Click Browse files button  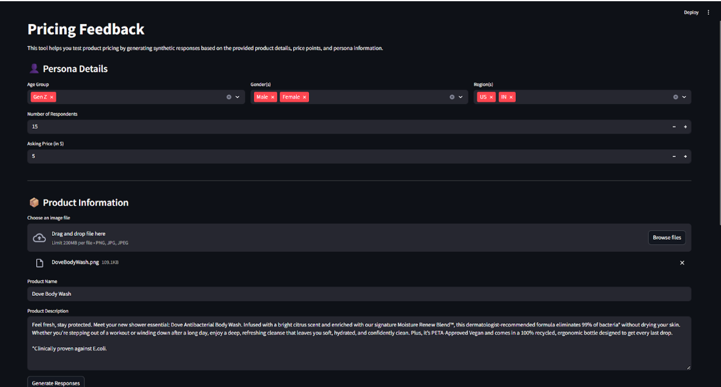pyautogui.click(x=667, y=238)
